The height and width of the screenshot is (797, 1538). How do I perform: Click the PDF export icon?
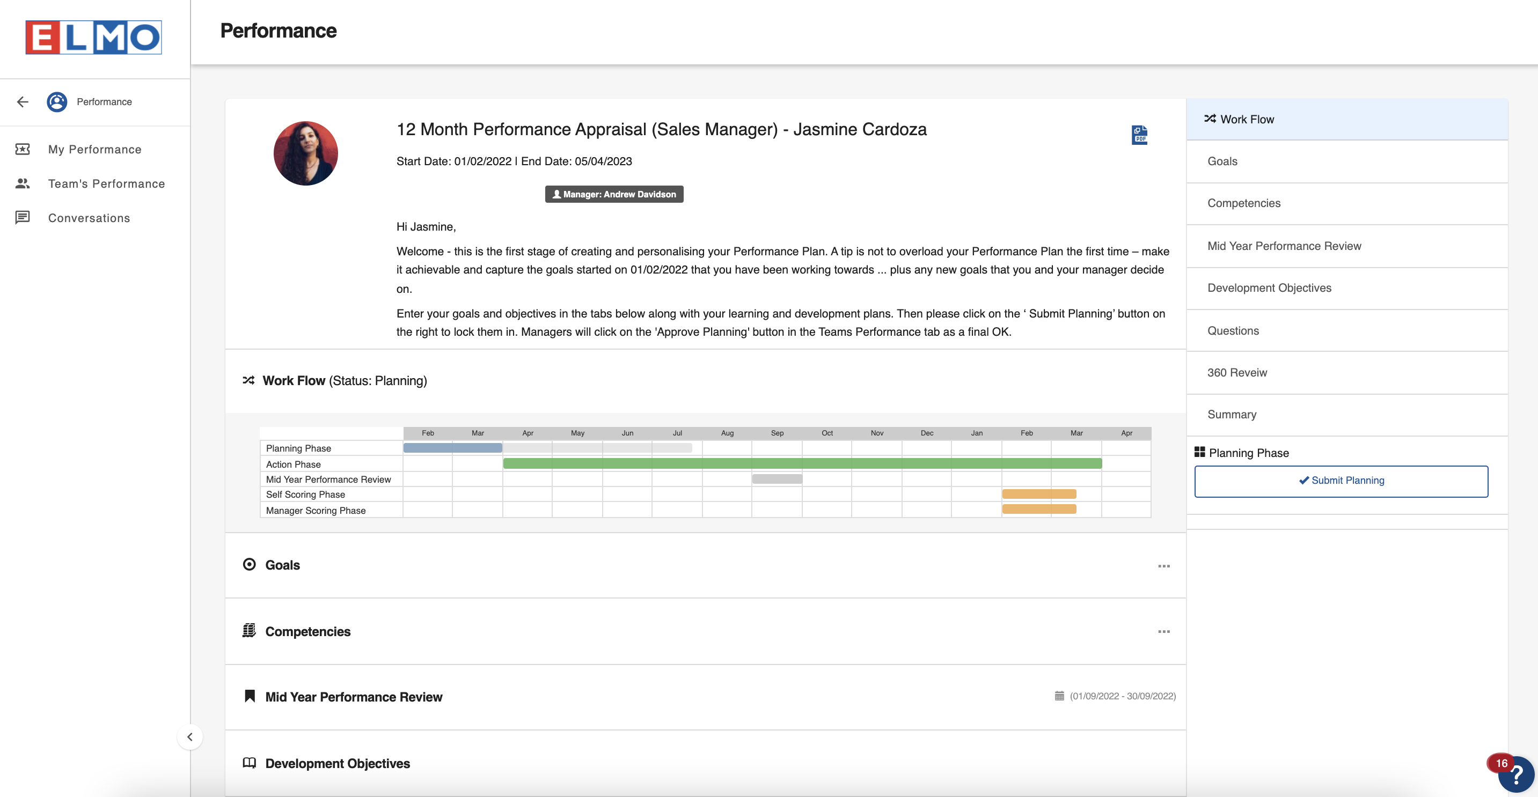[1139, 135]
